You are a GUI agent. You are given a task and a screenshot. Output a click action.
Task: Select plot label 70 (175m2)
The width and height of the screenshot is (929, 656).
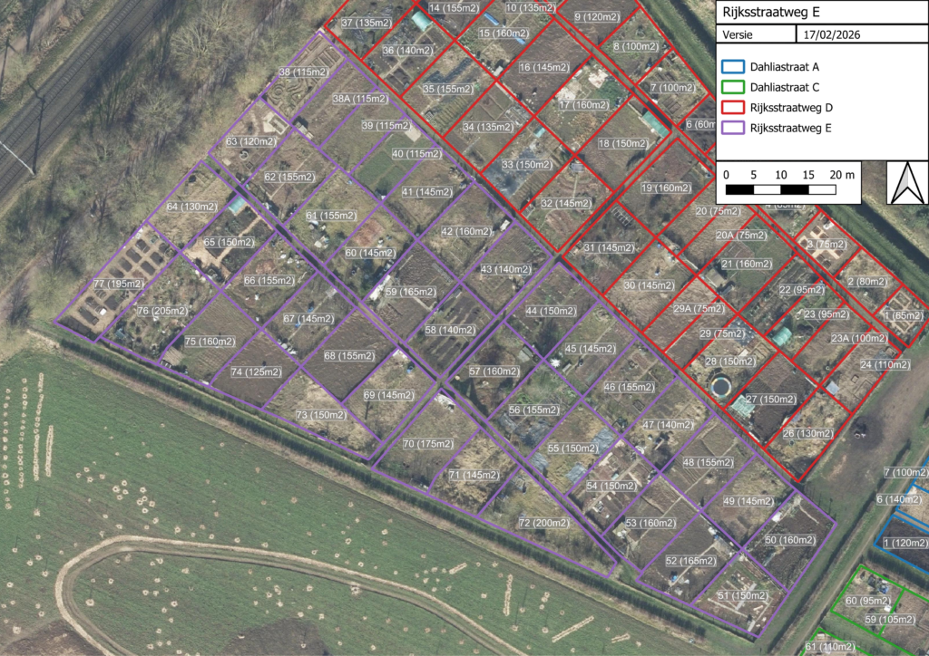pos(427,444)
